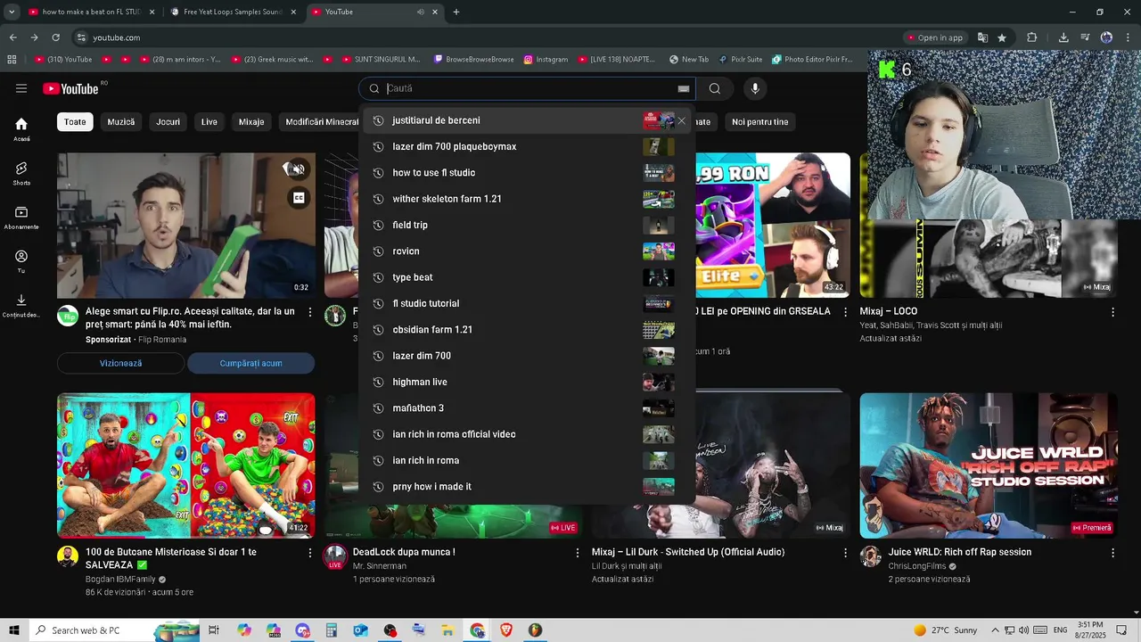
Task: Choose the 'type beat' suggestion
Action: point(526,277)
